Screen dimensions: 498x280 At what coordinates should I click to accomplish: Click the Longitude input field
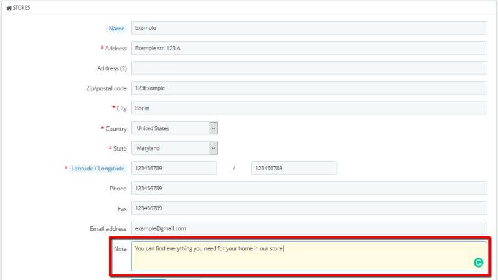tap(294, 168)
